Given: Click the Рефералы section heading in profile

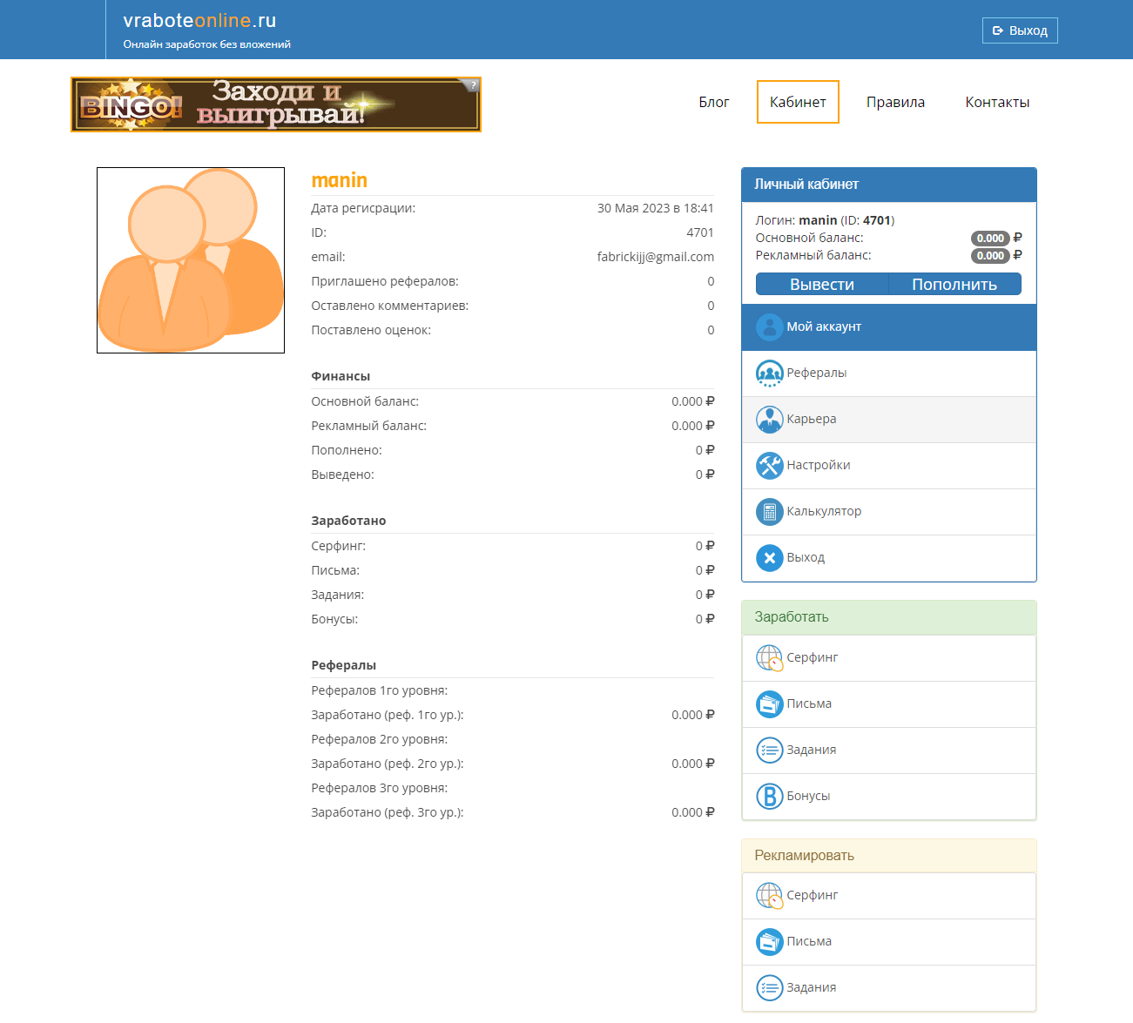Looking at the screenshot, I should pyautogui.click(x=344, y=665).
